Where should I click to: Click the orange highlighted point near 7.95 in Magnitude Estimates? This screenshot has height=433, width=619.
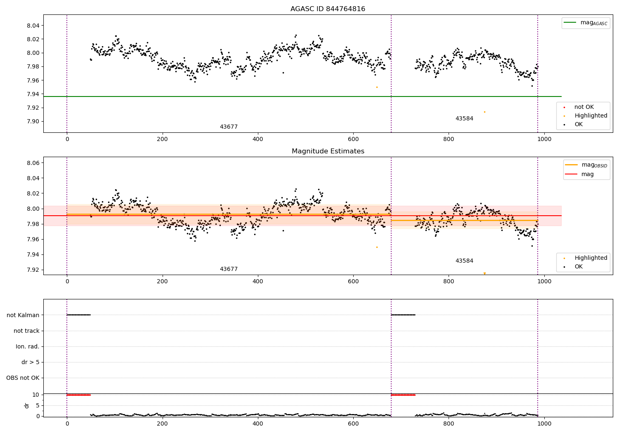click(377, 247)
